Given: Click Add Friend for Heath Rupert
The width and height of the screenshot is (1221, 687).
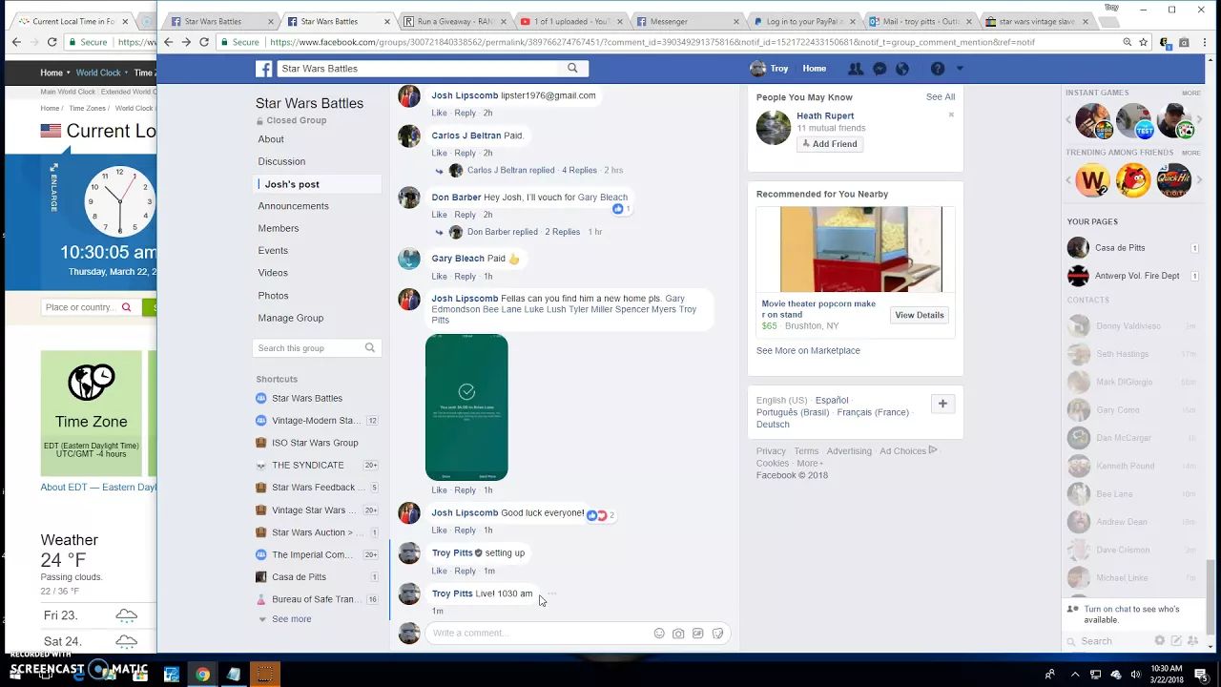Looking at the screenshot, I should pyautogui.click(x=830, y=144).
